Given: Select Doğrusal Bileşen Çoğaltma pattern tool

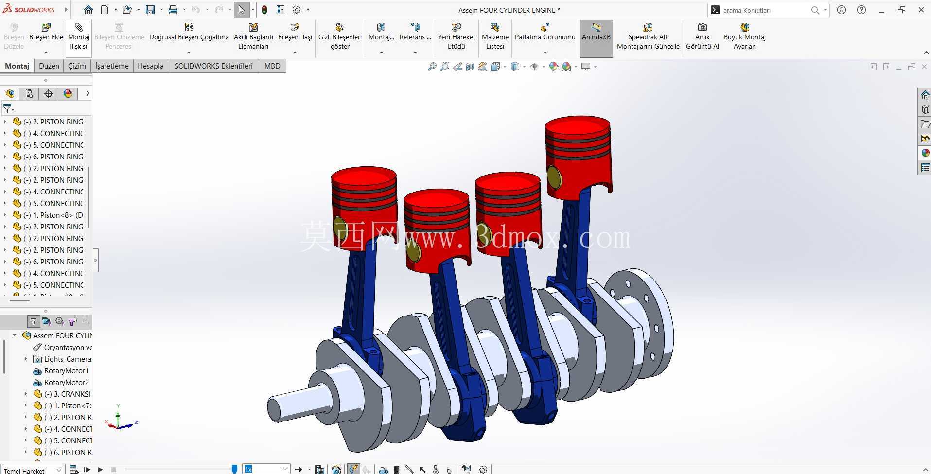Looking at the screenshot, I should [189, 37].
